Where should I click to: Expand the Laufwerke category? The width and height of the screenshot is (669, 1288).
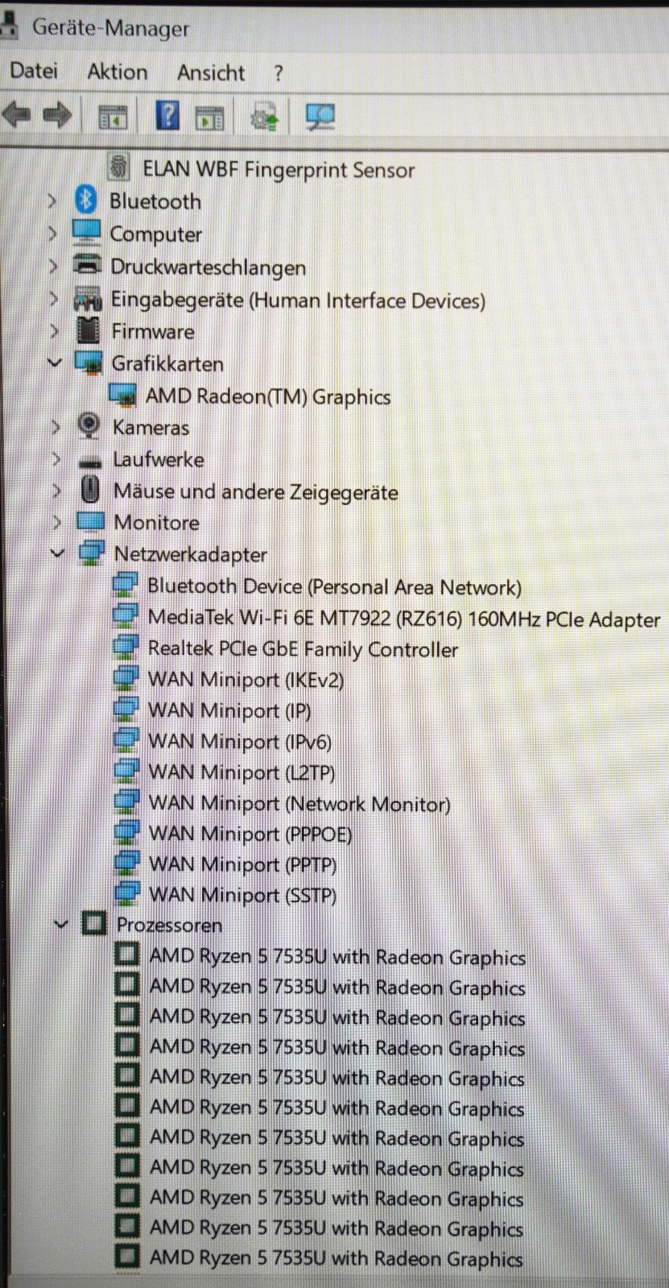pos(56,458)
